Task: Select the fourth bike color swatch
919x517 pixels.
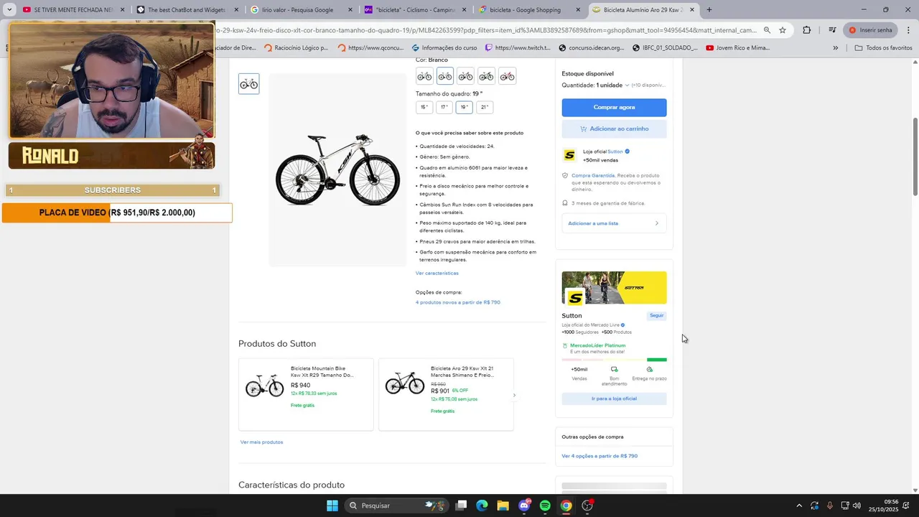Action: pos(487,76)
